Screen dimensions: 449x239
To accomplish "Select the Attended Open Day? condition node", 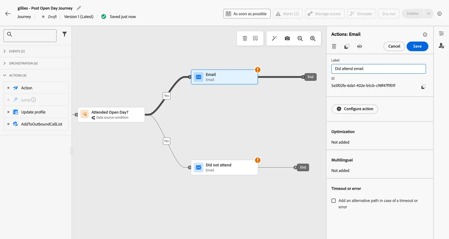I will [111, 115].
